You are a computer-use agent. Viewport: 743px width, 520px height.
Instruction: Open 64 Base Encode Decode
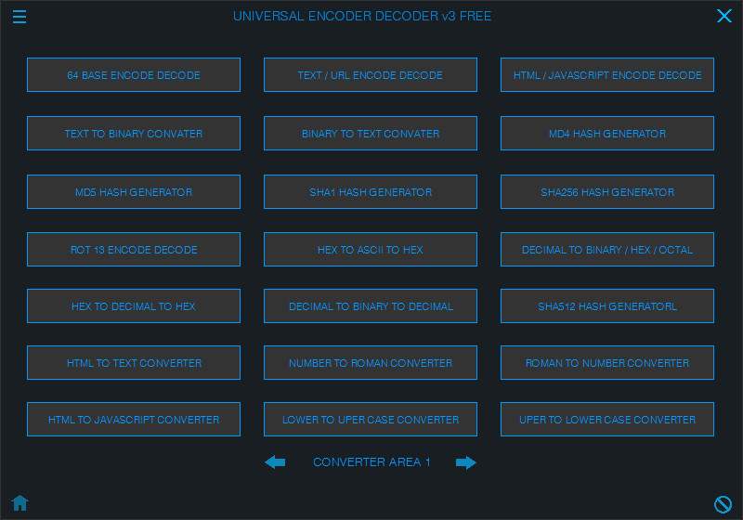pos(134,75)
